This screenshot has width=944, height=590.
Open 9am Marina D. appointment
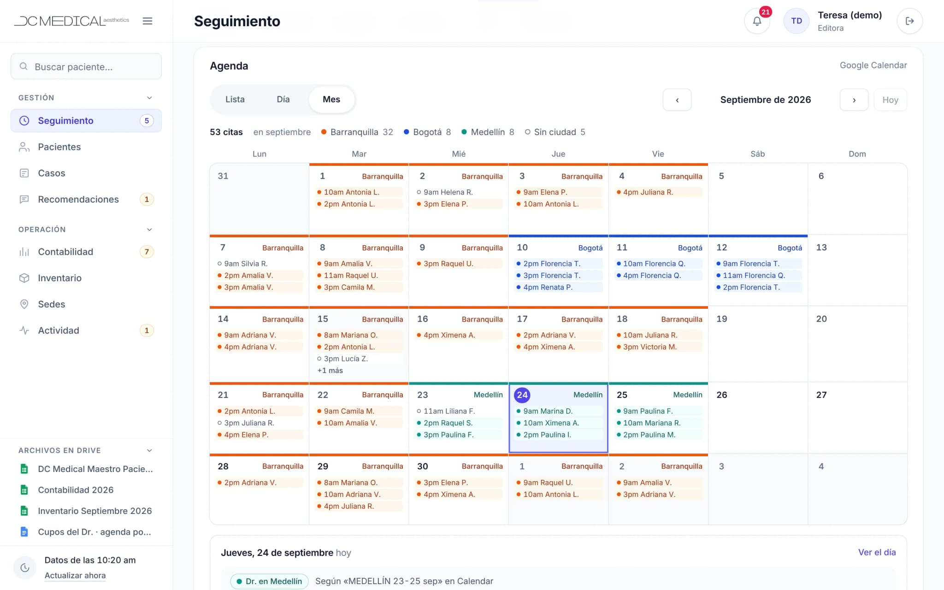click(558, 411)
